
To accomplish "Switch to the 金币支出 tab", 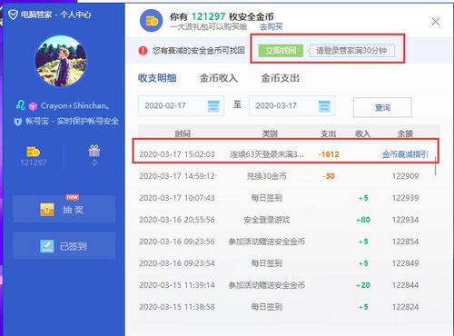I will pyautogui.click(x=281, y=78).
